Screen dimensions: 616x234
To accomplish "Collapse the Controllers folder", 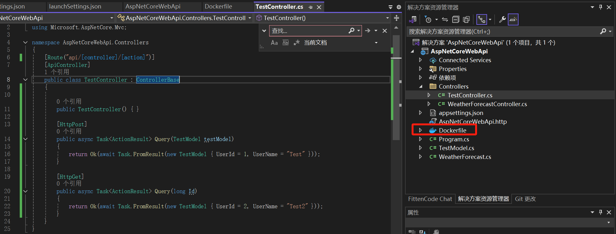I will (421, 86).
